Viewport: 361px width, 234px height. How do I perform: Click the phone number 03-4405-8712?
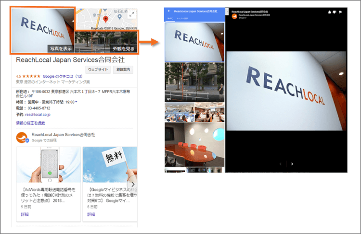[39, 108]
